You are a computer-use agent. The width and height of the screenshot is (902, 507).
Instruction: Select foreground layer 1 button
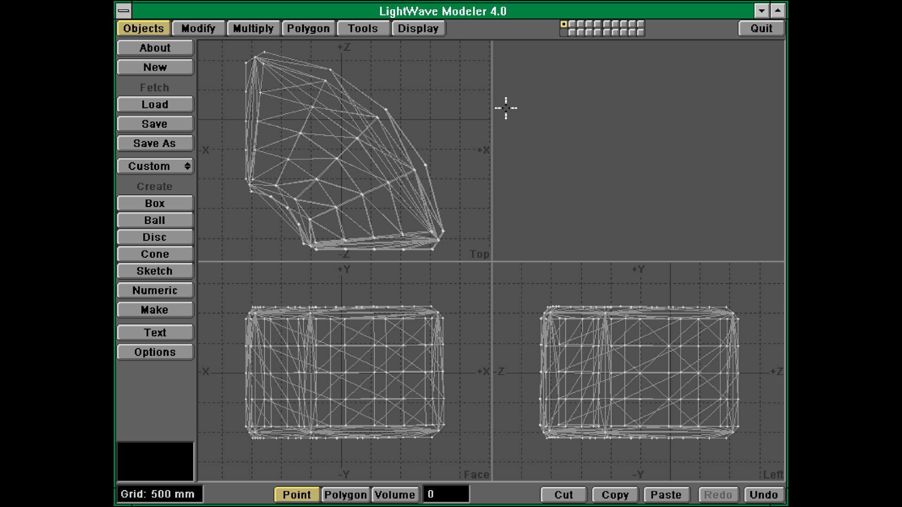tap(564, 24)
